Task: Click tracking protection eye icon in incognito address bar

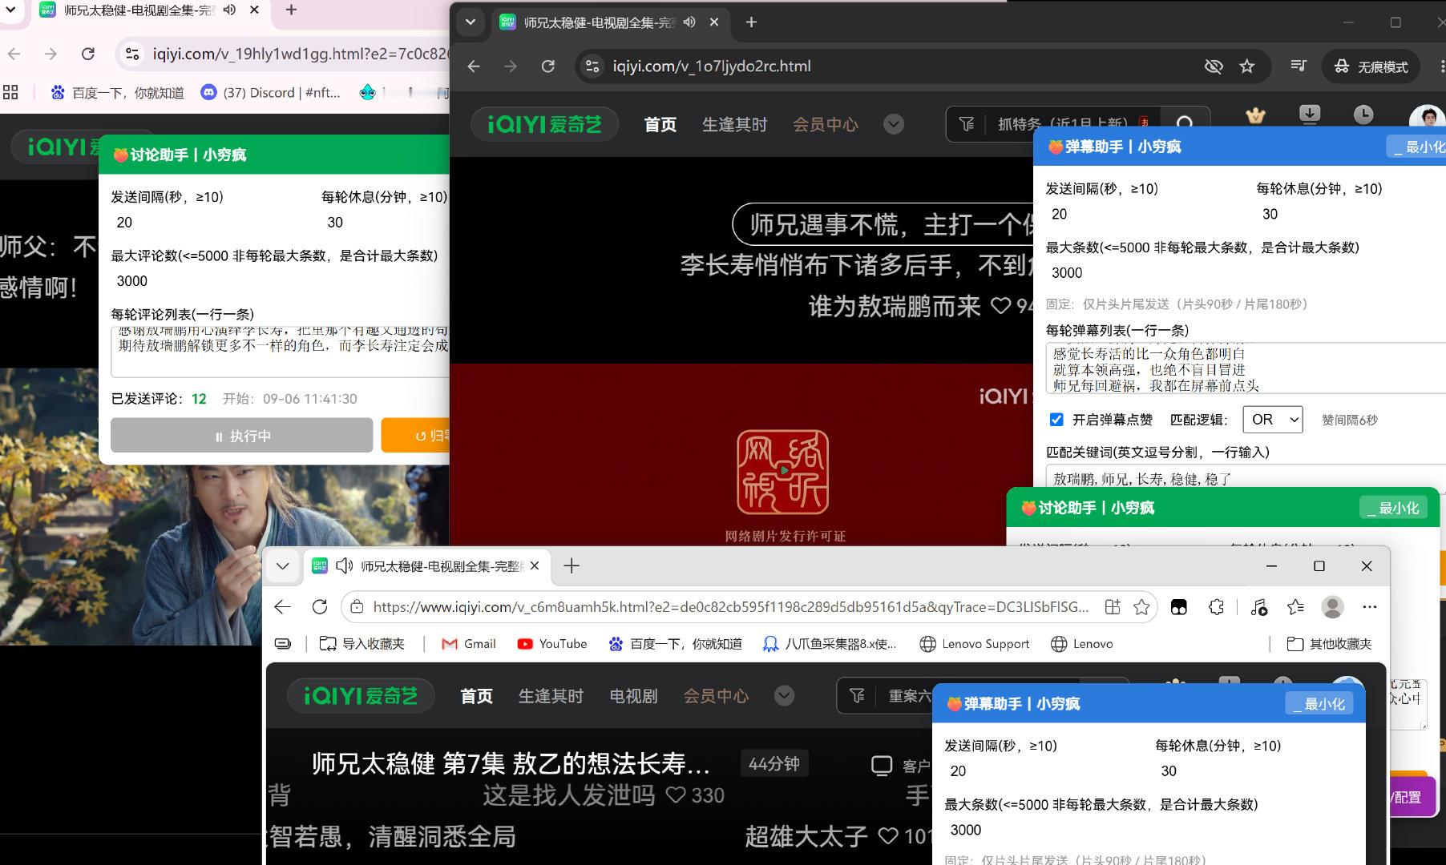Action: pyautogui.click(x=1214, y=66)
